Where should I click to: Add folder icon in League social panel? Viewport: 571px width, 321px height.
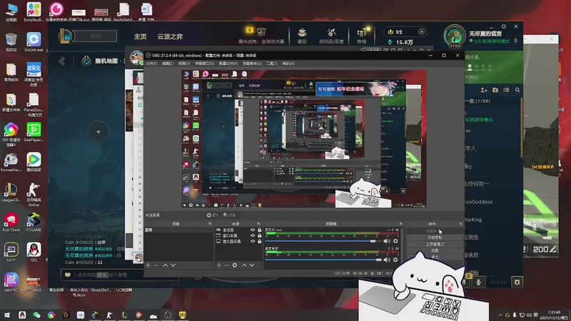[x=495, y=90]
